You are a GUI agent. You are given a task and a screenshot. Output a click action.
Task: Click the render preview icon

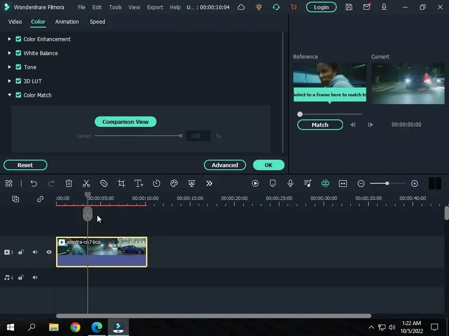(255, 183)
